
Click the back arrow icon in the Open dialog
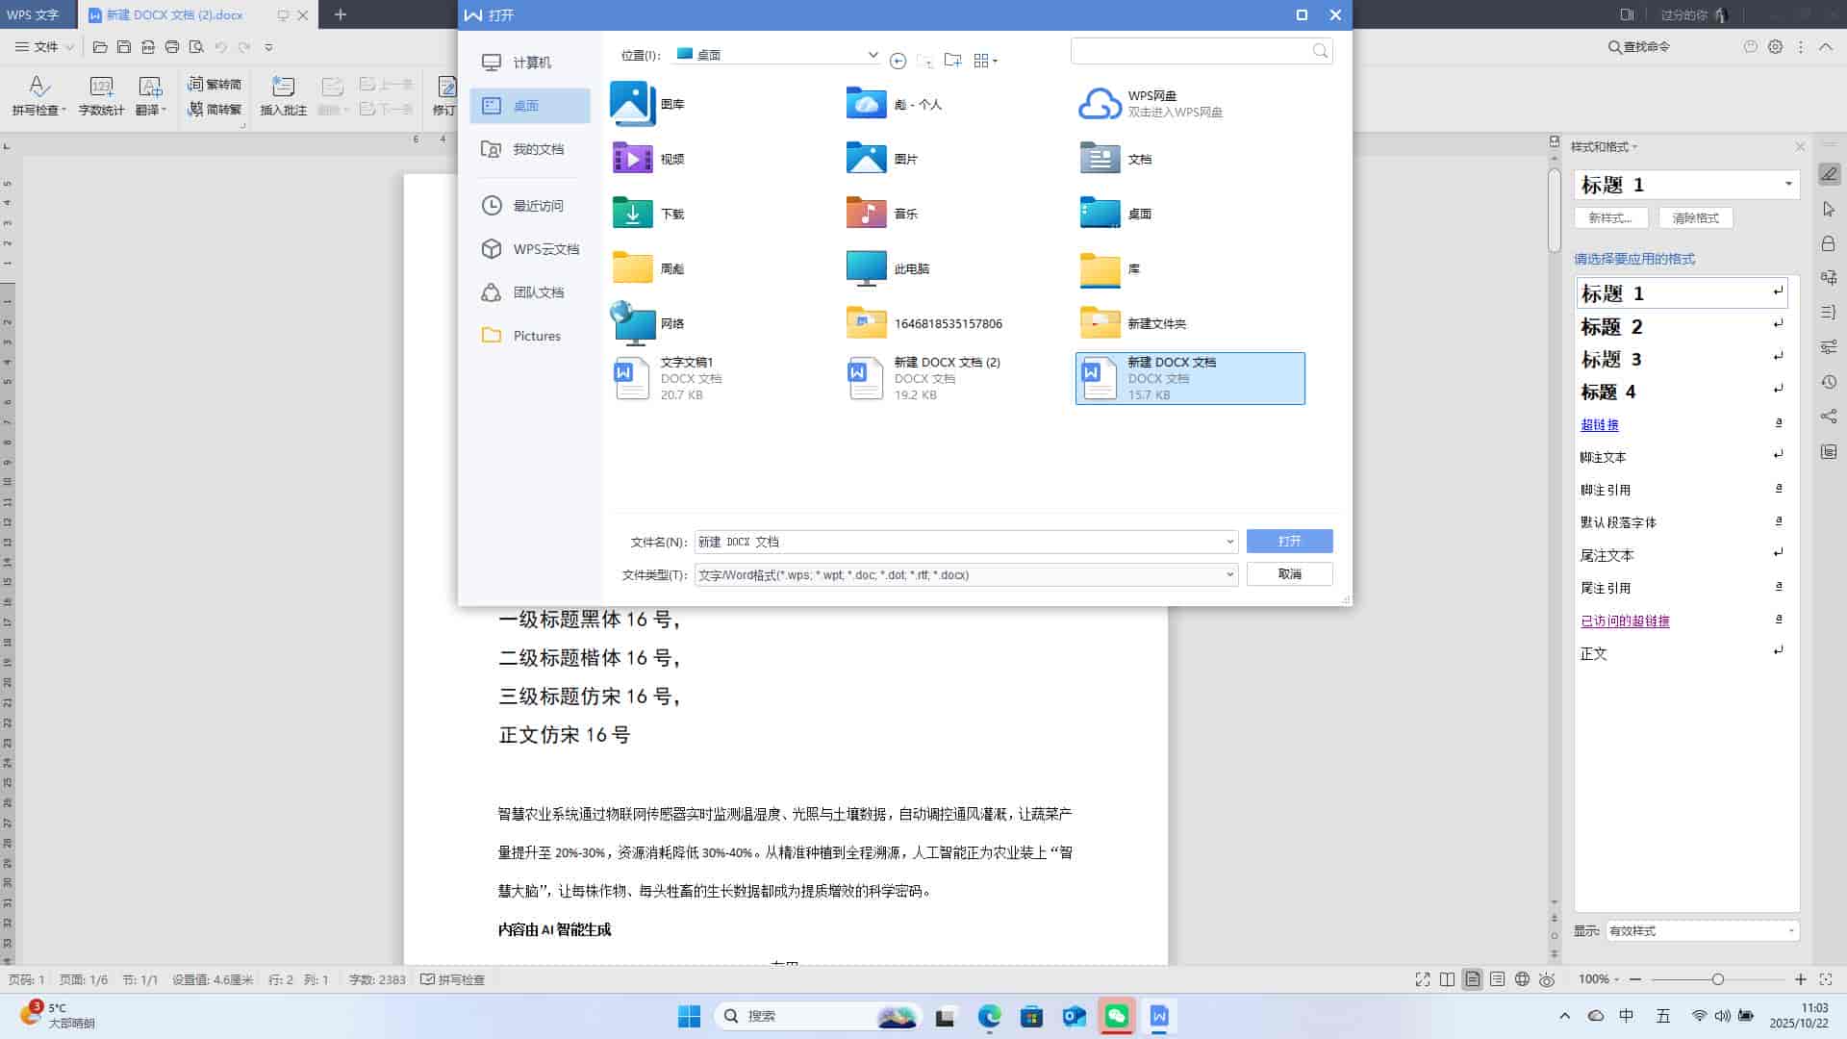tap(898, 61)
